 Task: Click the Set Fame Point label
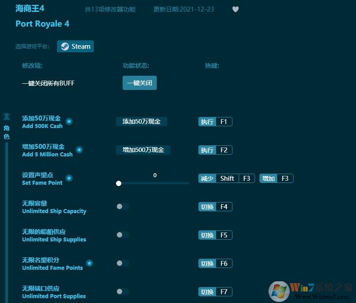42,183
